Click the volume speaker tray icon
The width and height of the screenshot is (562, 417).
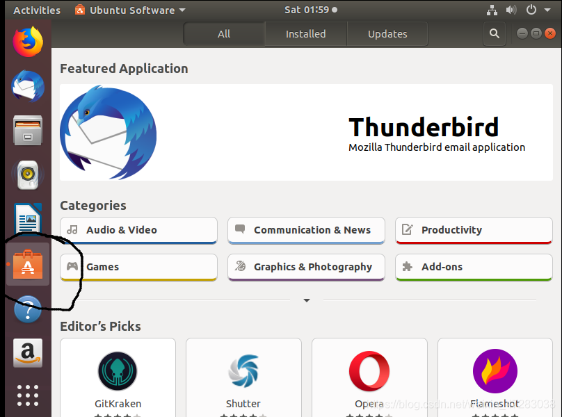tap(511, 10)
